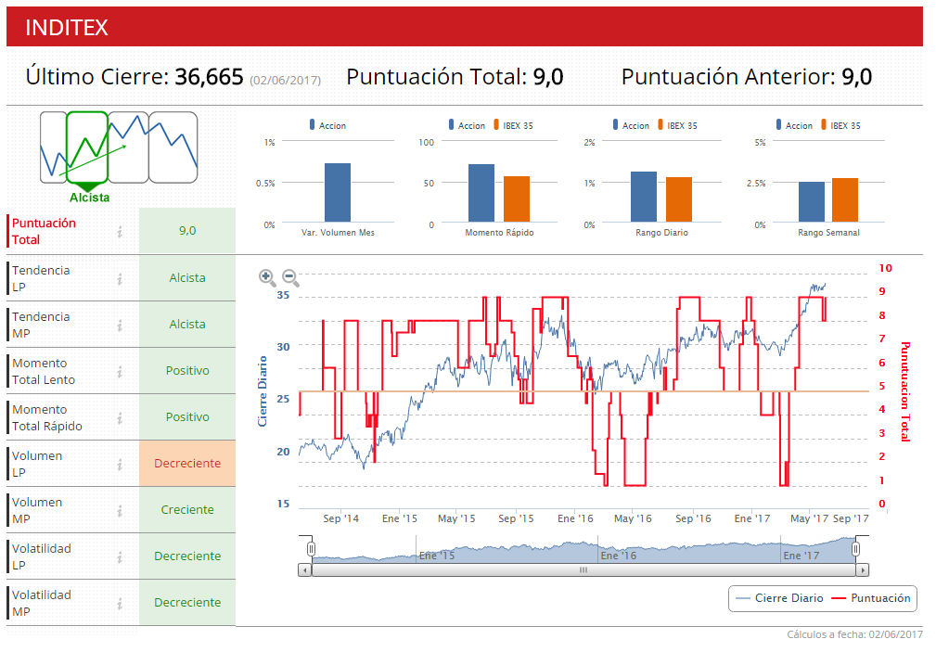Toggle Accion series in Rango Diario legend
The width and height of the screenshot is (936, 652).
631,125
